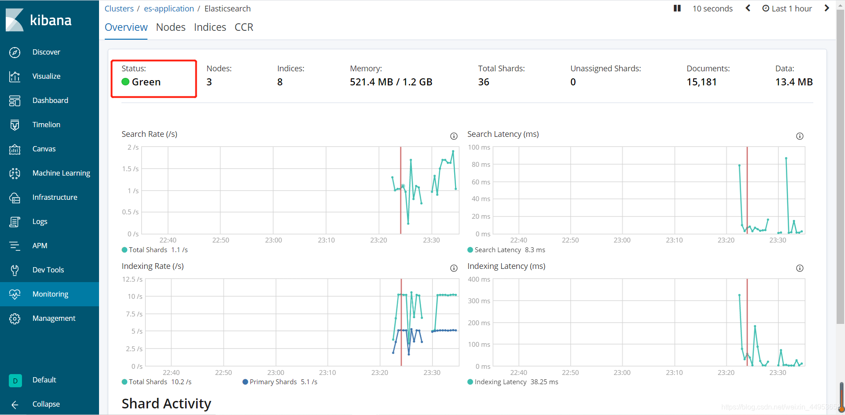The image size is (845, 415).
Task: Click Documents value 15,181
Action: (702, 82)
